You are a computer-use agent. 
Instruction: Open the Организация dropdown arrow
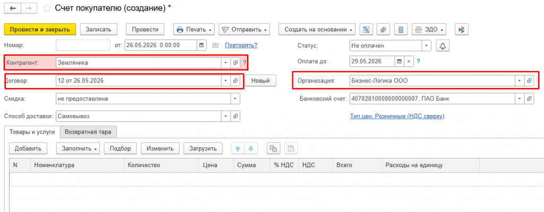pyautogui.click(x=520, y=81)
